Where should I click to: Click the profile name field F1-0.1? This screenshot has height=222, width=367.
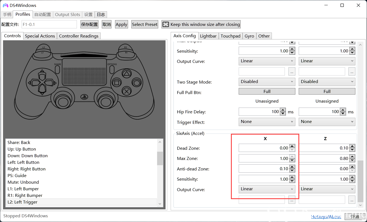[49, 24]
